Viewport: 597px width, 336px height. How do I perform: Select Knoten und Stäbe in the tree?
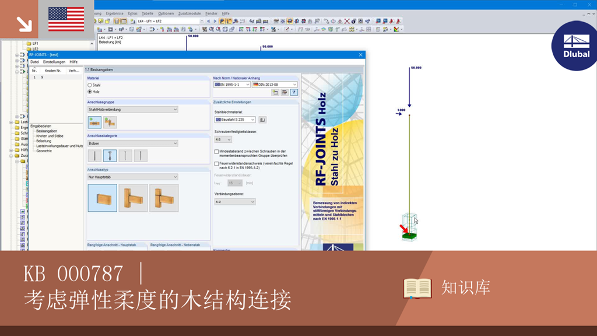[x=50, y=136]
